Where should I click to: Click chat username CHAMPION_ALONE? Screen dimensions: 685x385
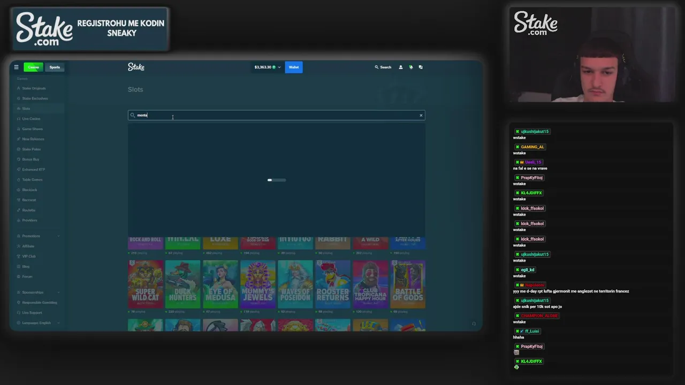539,316
